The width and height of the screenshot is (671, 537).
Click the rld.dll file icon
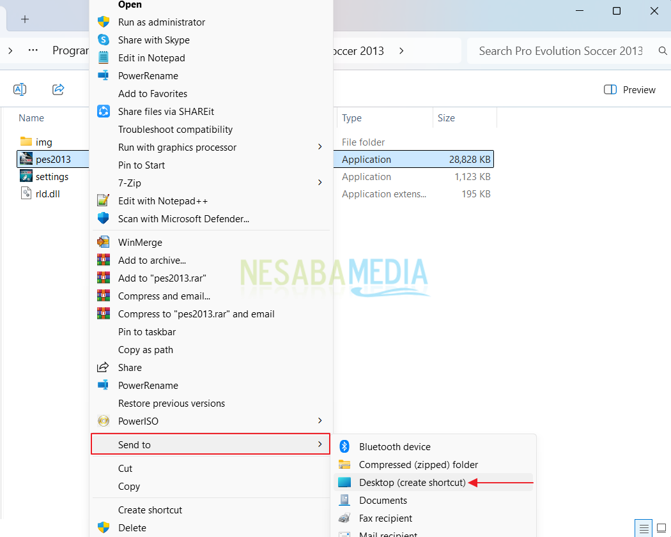pos(26,193)
